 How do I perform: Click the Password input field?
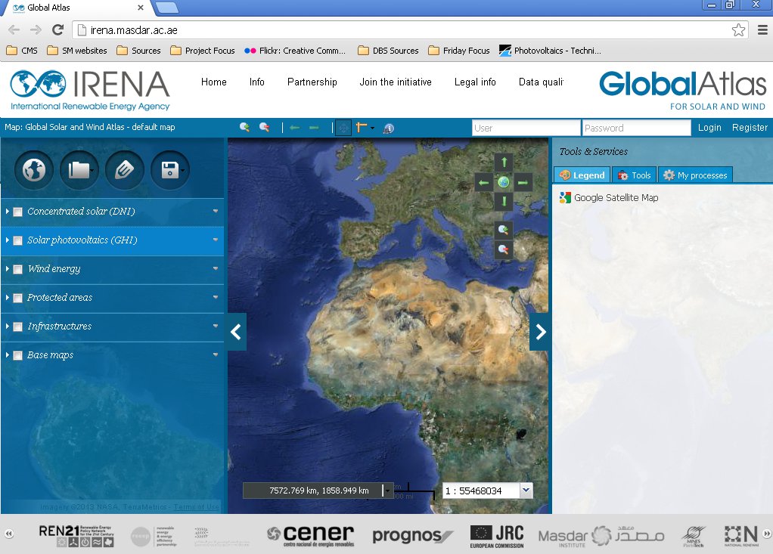[636, 128]
